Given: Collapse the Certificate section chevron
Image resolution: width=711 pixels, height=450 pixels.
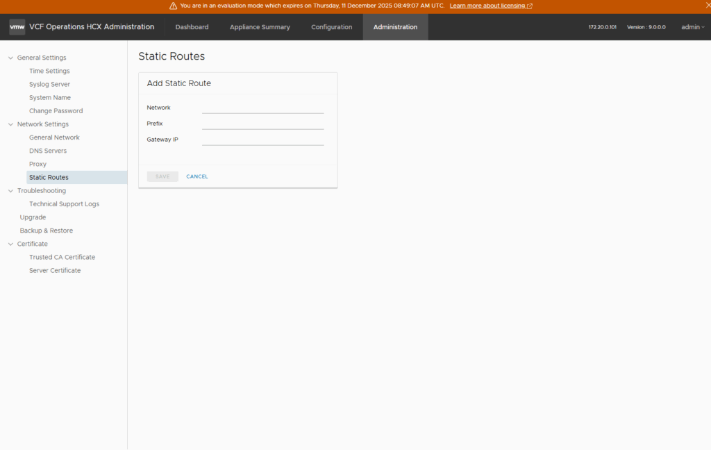Looking at the screenshot, I should [x=10, y=244].
